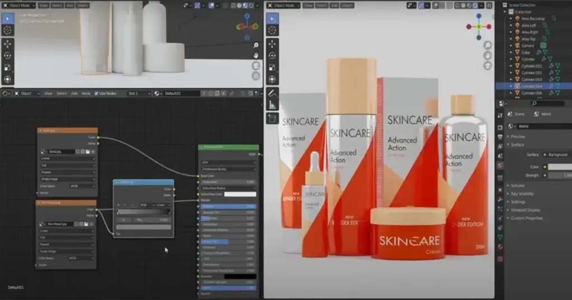Select the Rotate tool in right viewport
572x300 pixels.
[x=272, y=56]
